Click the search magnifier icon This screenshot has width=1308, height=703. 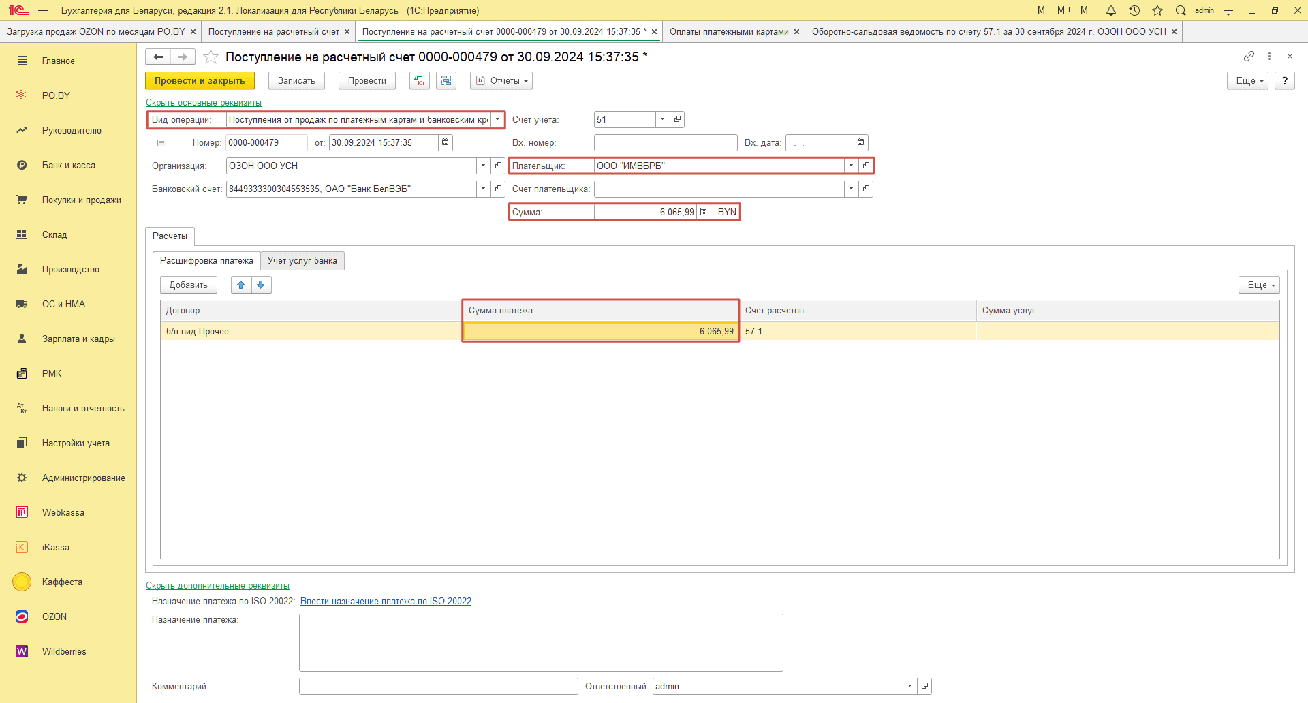(1181, 10)
